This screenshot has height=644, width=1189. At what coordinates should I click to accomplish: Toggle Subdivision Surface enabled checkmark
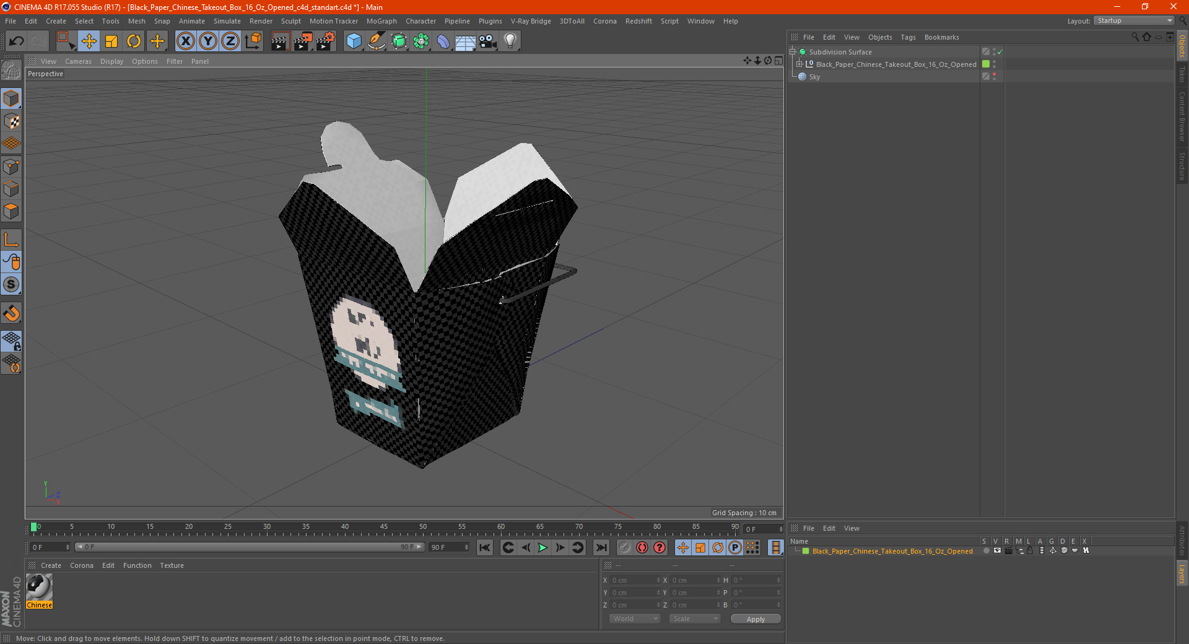1000,52
